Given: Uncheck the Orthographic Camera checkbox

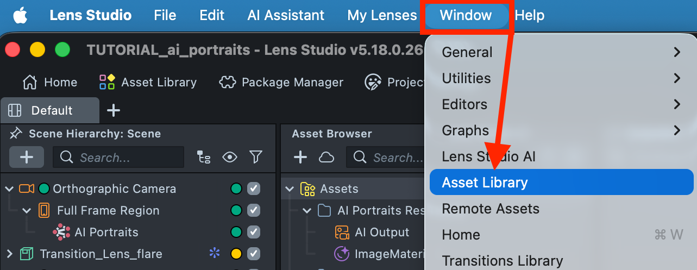Looking at the screenshot, I should click(x=254, y=189).
